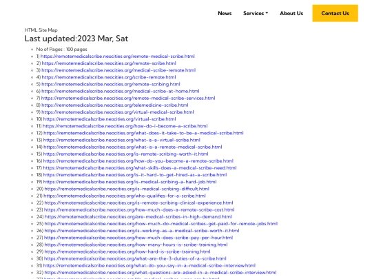This screenshot has width=372, height=279.
Task: Open the News menu item
Action: [x=225, y=13]
